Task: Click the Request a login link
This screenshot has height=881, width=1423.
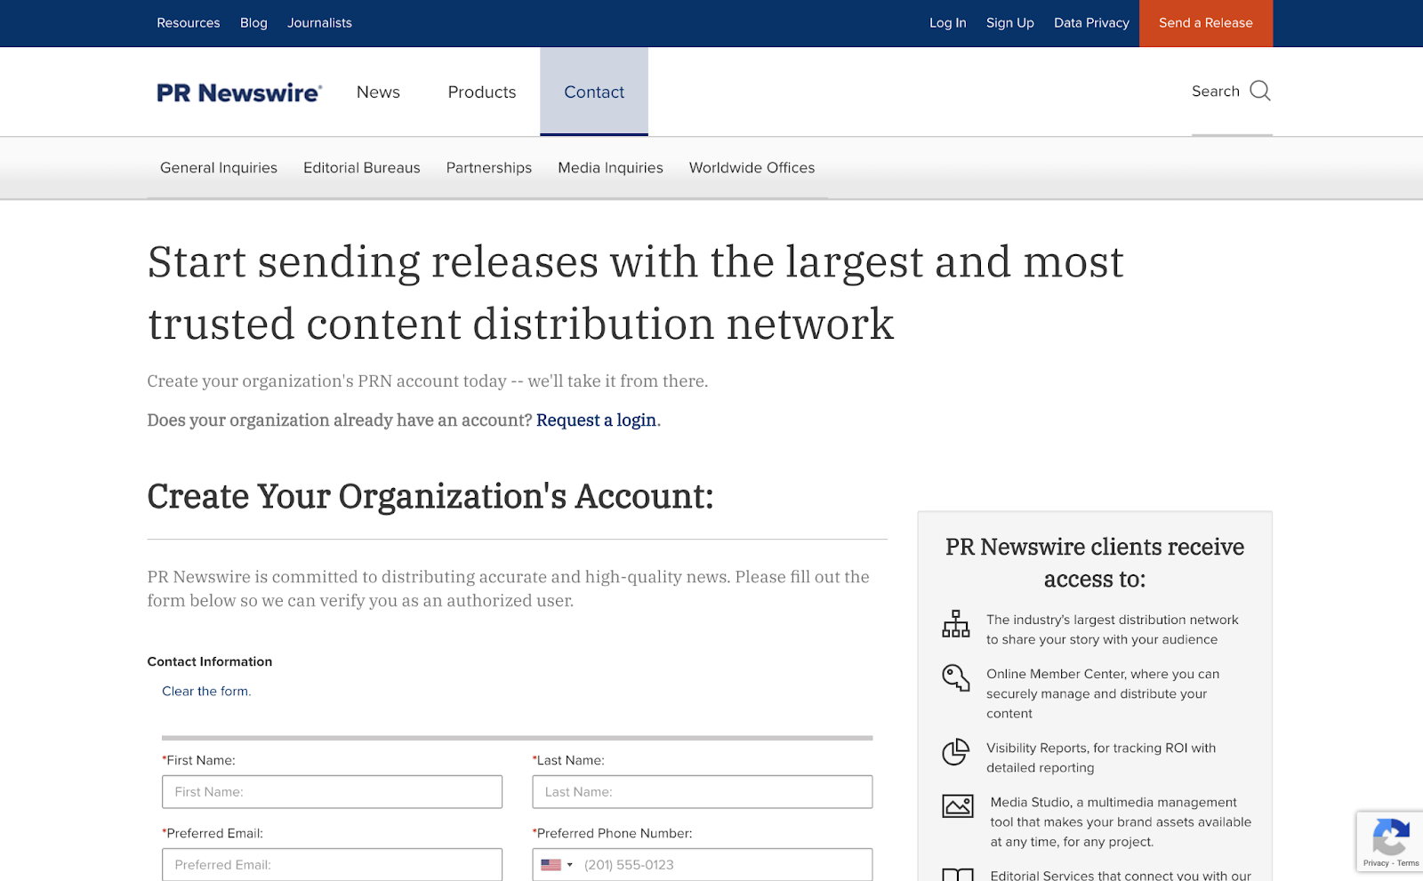Action: pos(596,420)
